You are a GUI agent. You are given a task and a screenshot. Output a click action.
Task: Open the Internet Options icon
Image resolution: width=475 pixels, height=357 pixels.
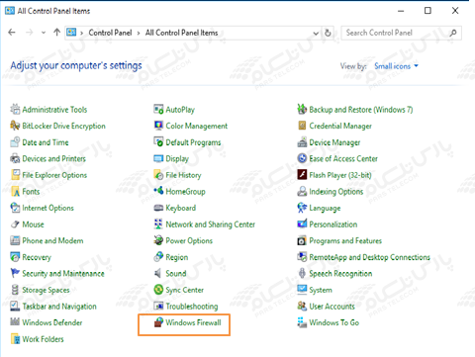coord(15,208)
